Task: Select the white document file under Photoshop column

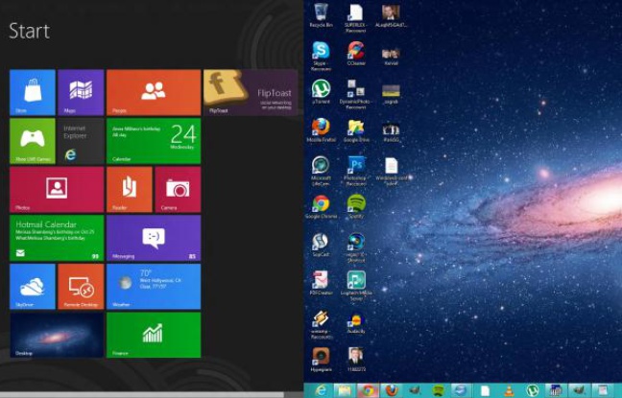Action: [391, 171]
